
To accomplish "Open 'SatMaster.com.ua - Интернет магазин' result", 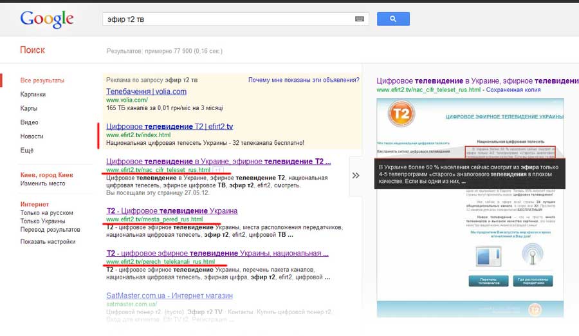I will (x=169, y=295).
